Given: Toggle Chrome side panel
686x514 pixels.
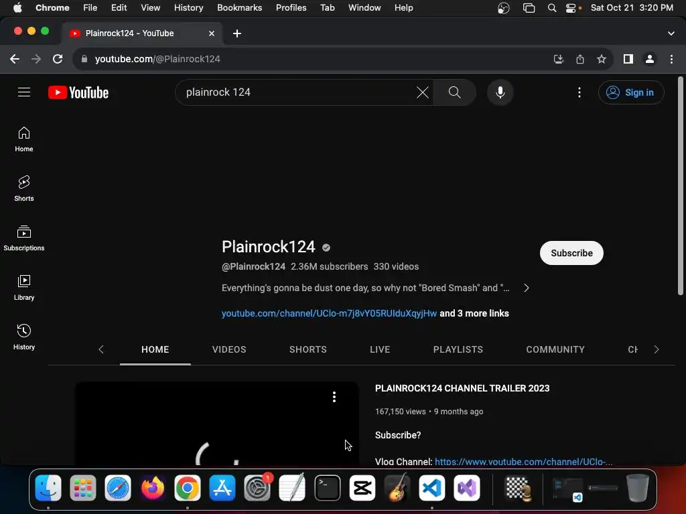Looking at the screenshot, I should [x=628, y=59].
